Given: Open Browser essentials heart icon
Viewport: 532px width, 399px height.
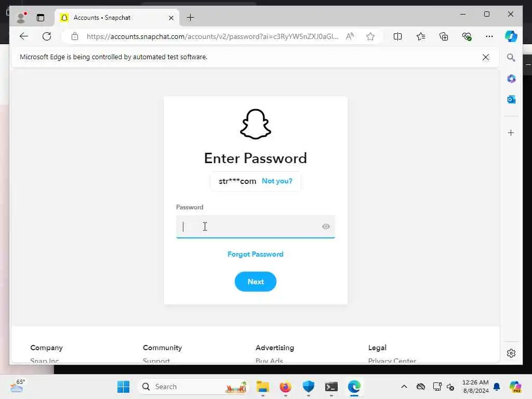Looking at the screenshot, I should pos(467,36).
